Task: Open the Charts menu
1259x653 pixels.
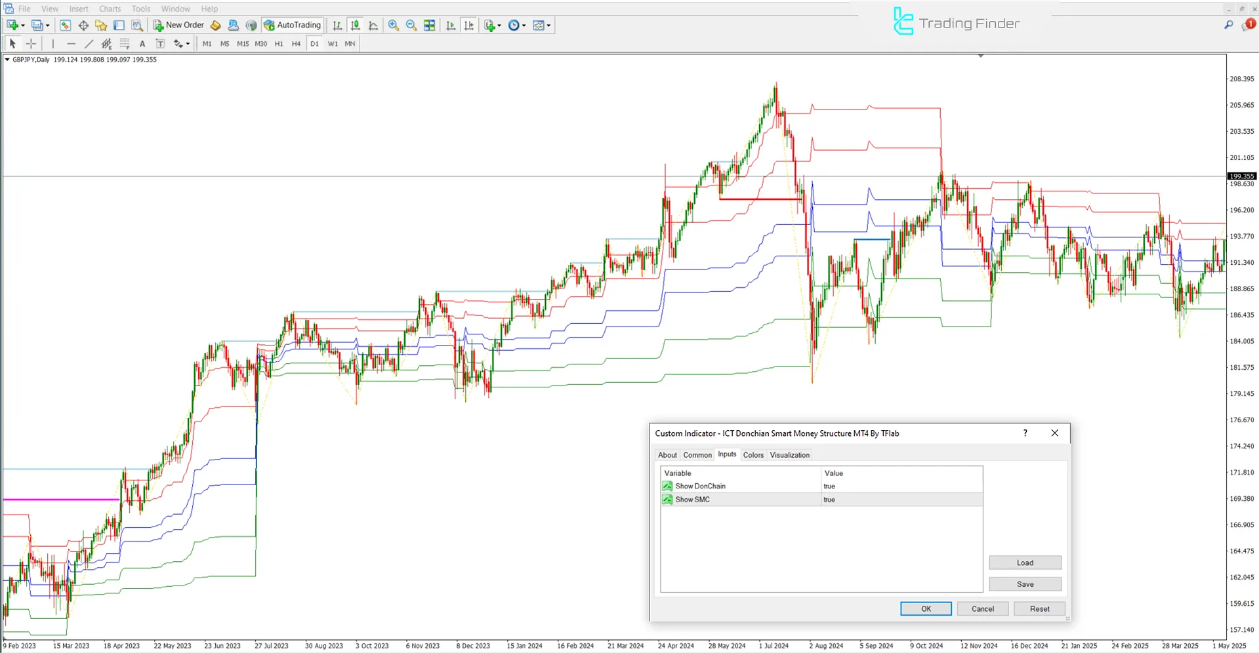Action: coord(110,9)
